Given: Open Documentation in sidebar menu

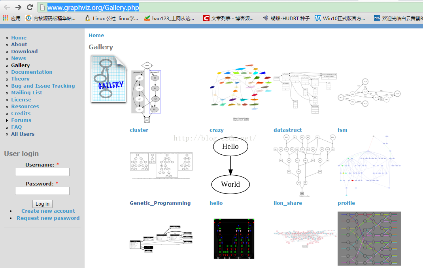Looking at the screenshot, I should pos(32,72).
